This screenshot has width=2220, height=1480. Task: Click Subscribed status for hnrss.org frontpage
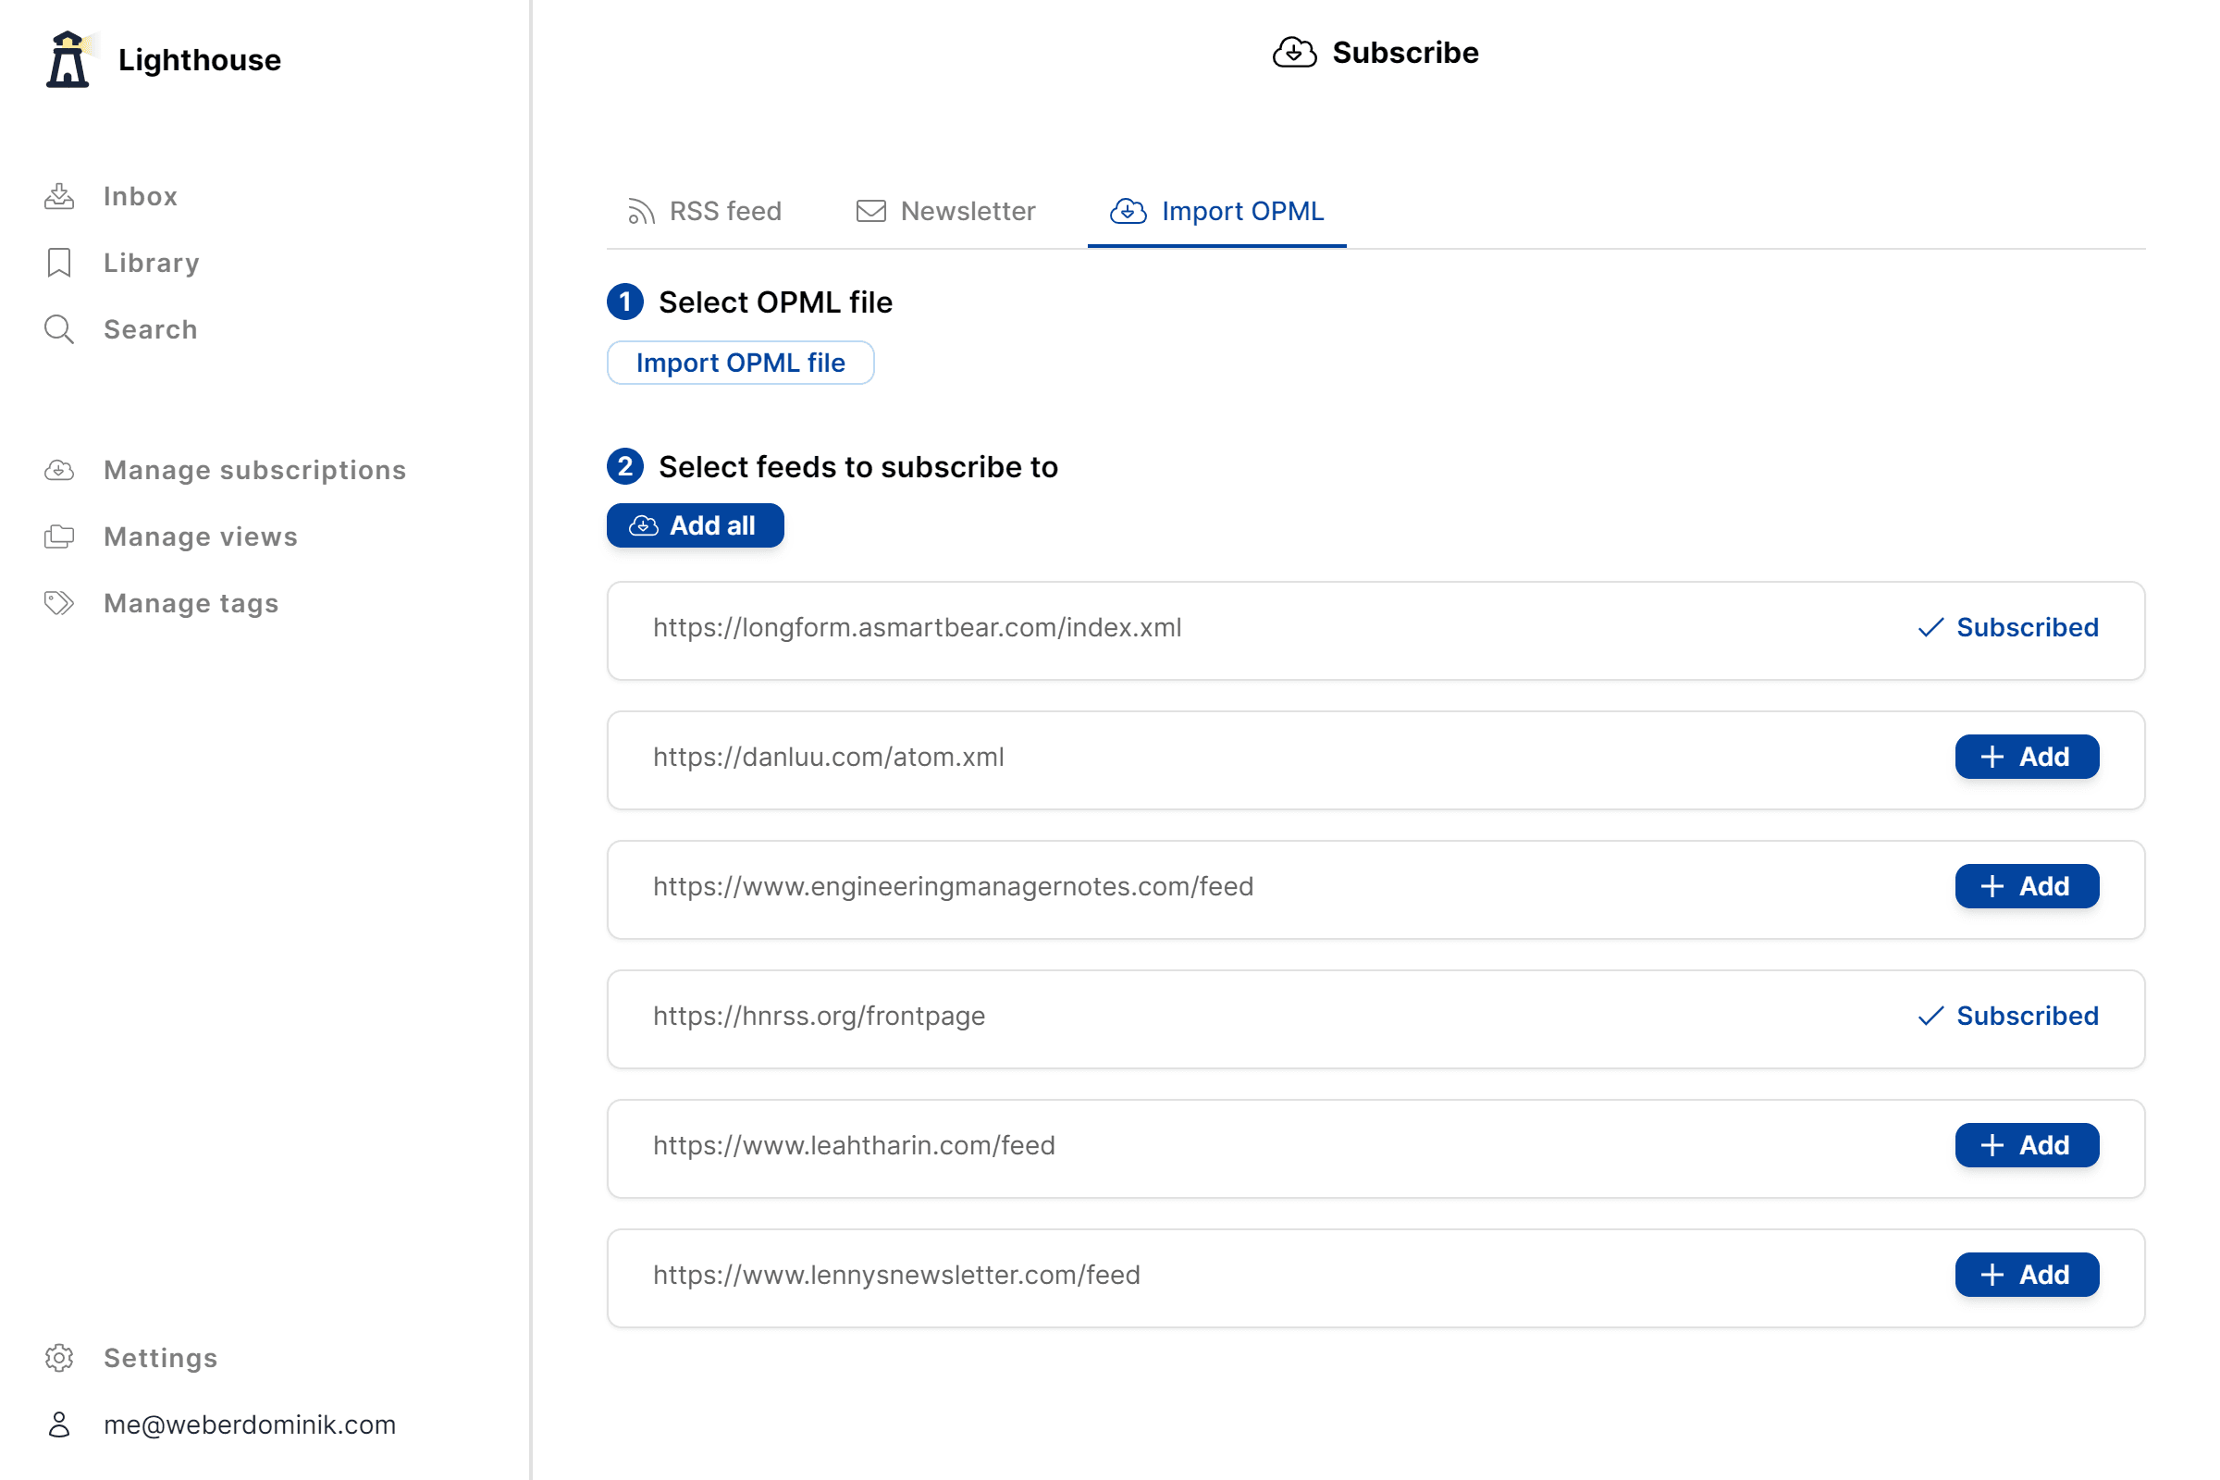tap(2007, 1016)
